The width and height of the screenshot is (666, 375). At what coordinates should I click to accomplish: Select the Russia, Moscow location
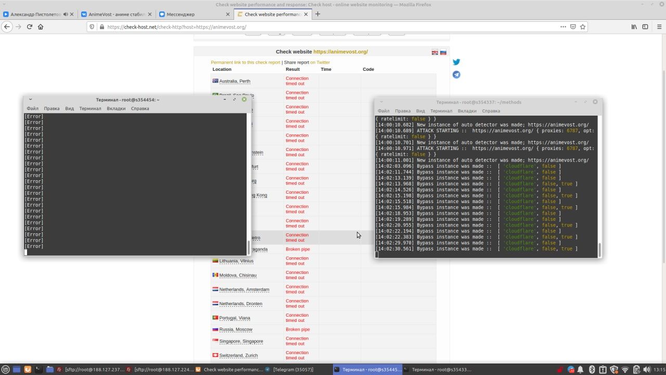click(x=236, y=330)
